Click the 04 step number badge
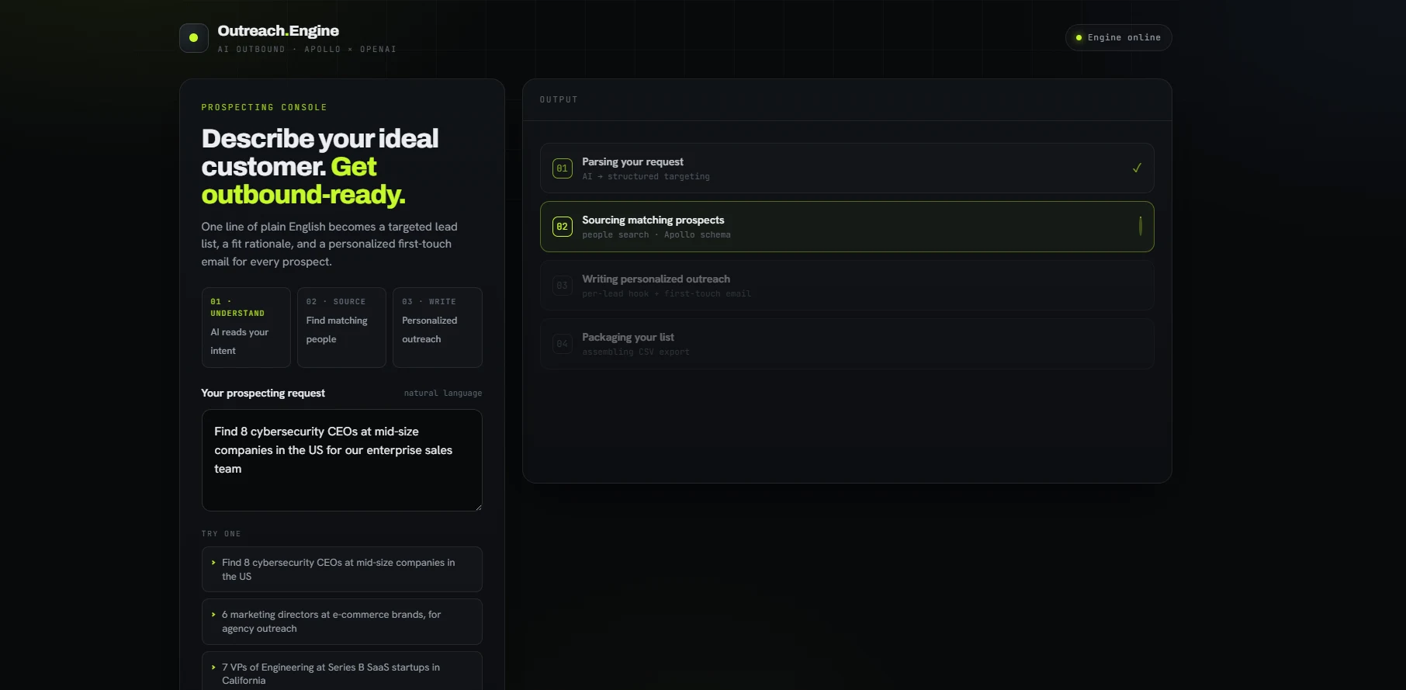This screenshot has height=690, width=1406. (562, 343)
